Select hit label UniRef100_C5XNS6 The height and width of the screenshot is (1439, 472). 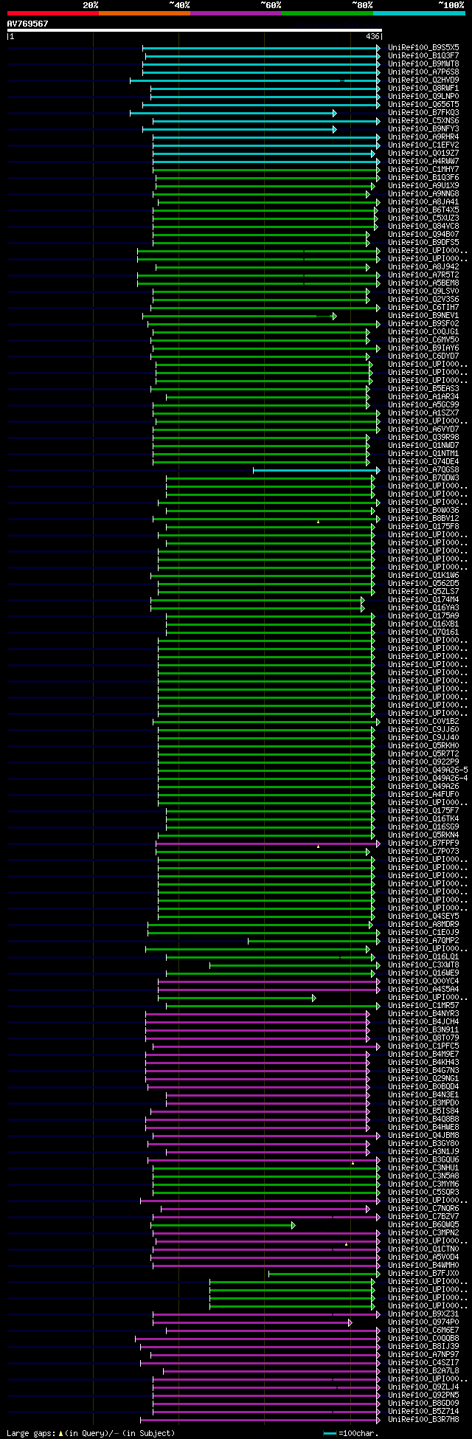click(x=423, y=120)
